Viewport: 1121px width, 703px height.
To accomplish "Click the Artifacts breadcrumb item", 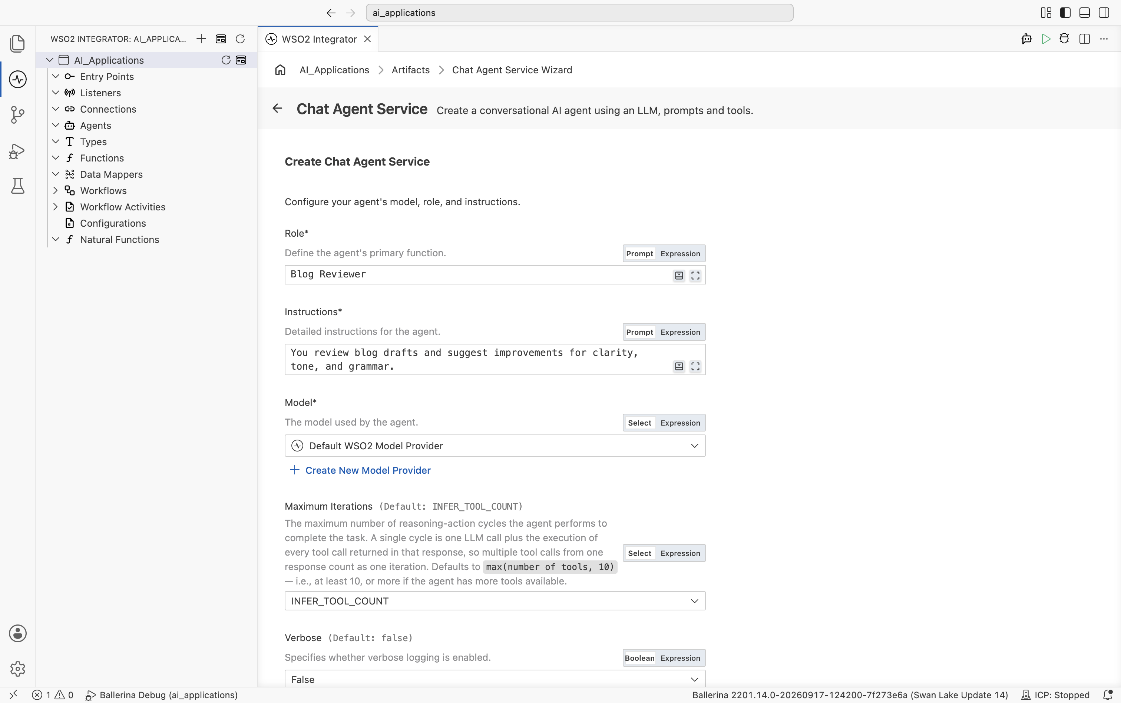I will point(410,70).
